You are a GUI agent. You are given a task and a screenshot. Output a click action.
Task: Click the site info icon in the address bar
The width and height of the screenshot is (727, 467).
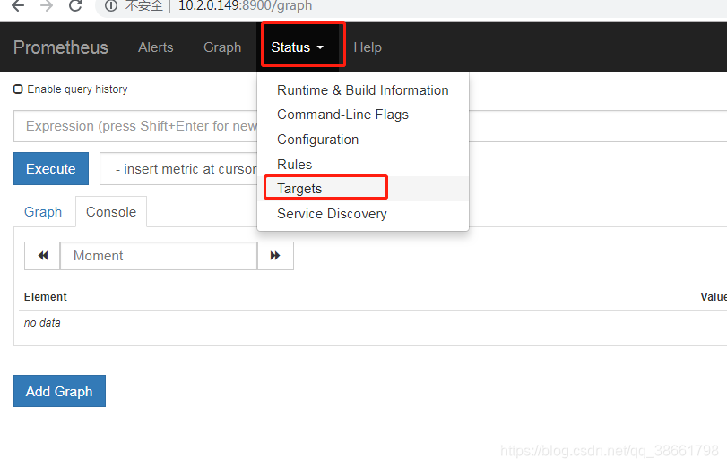click(111, 6)
